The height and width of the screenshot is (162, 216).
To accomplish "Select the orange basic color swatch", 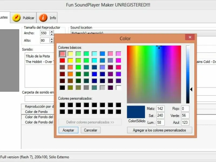I will click(70, 74).
